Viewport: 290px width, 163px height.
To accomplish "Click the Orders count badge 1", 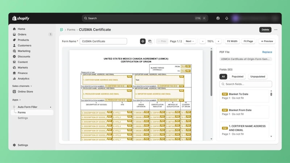I will (x=50, y=34).
